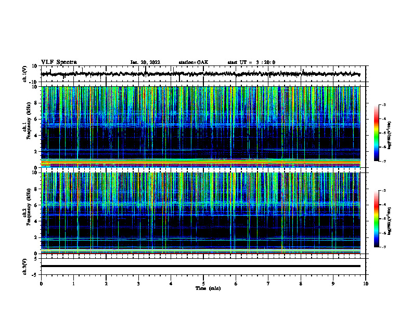This screenshot has width=412, height=318.
Task: Click time axis tick label "3"
Action: 138,284
